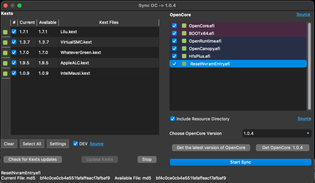Viewport: 315px width, 183px height.
Task: Disable Include Resource Directory option
Action: pos(172,119)
